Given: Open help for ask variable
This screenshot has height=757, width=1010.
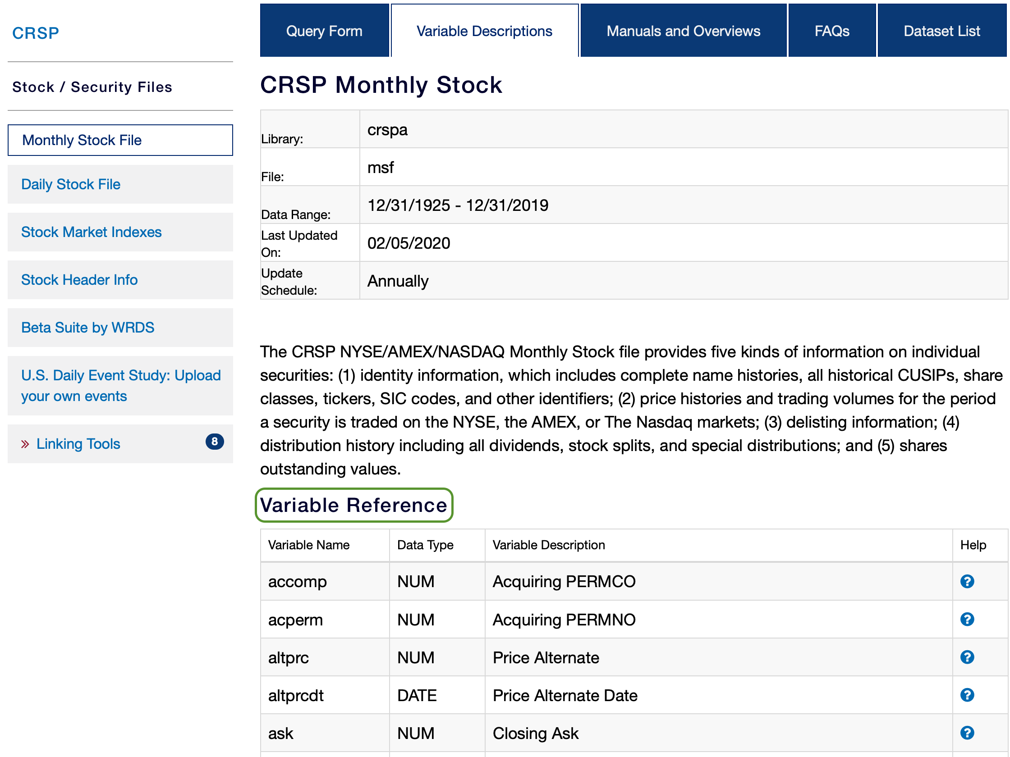Looking at the screenshot, I should 967,733.
